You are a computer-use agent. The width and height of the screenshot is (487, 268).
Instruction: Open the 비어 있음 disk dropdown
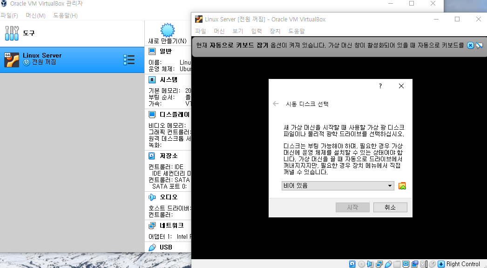click(338, 186)
